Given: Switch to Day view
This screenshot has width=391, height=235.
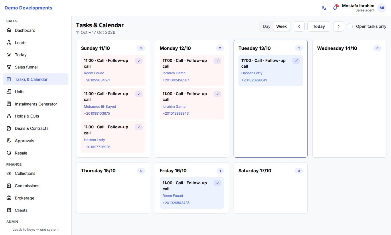Looking at the screenshot, I should tap(267, 26).
